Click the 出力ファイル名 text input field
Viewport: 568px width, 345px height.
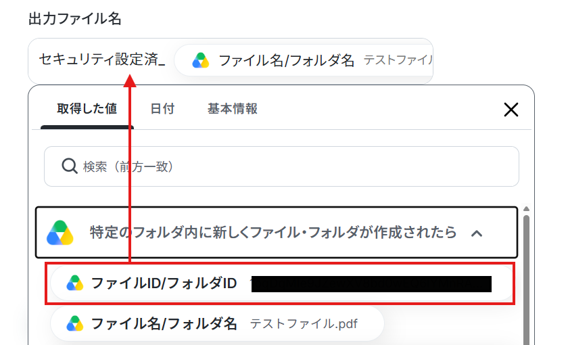pyautogui.click(x=231, y=60)
